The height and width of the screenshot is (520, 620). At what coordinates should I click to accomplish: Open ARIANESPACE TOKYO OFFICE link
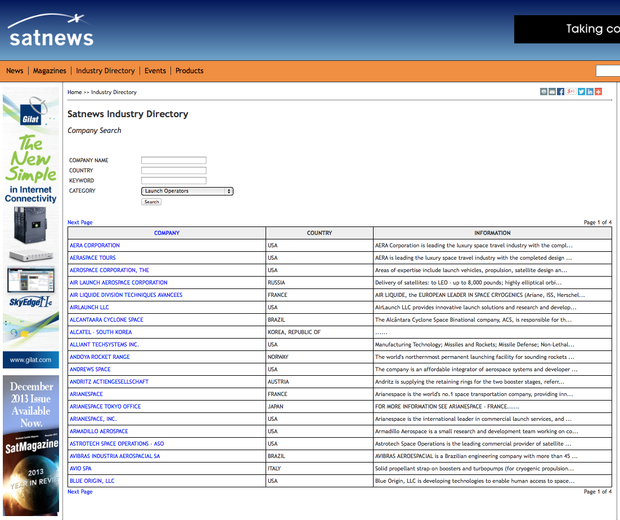click(105, 407)
